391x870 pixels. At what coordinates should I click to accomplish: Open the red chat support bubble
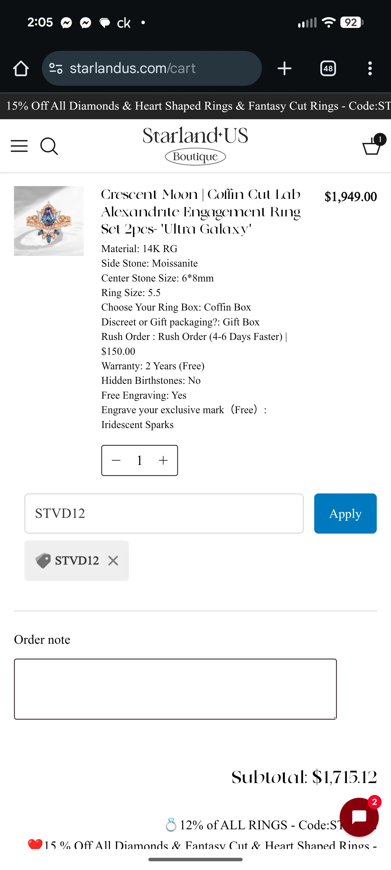point(359,817)
